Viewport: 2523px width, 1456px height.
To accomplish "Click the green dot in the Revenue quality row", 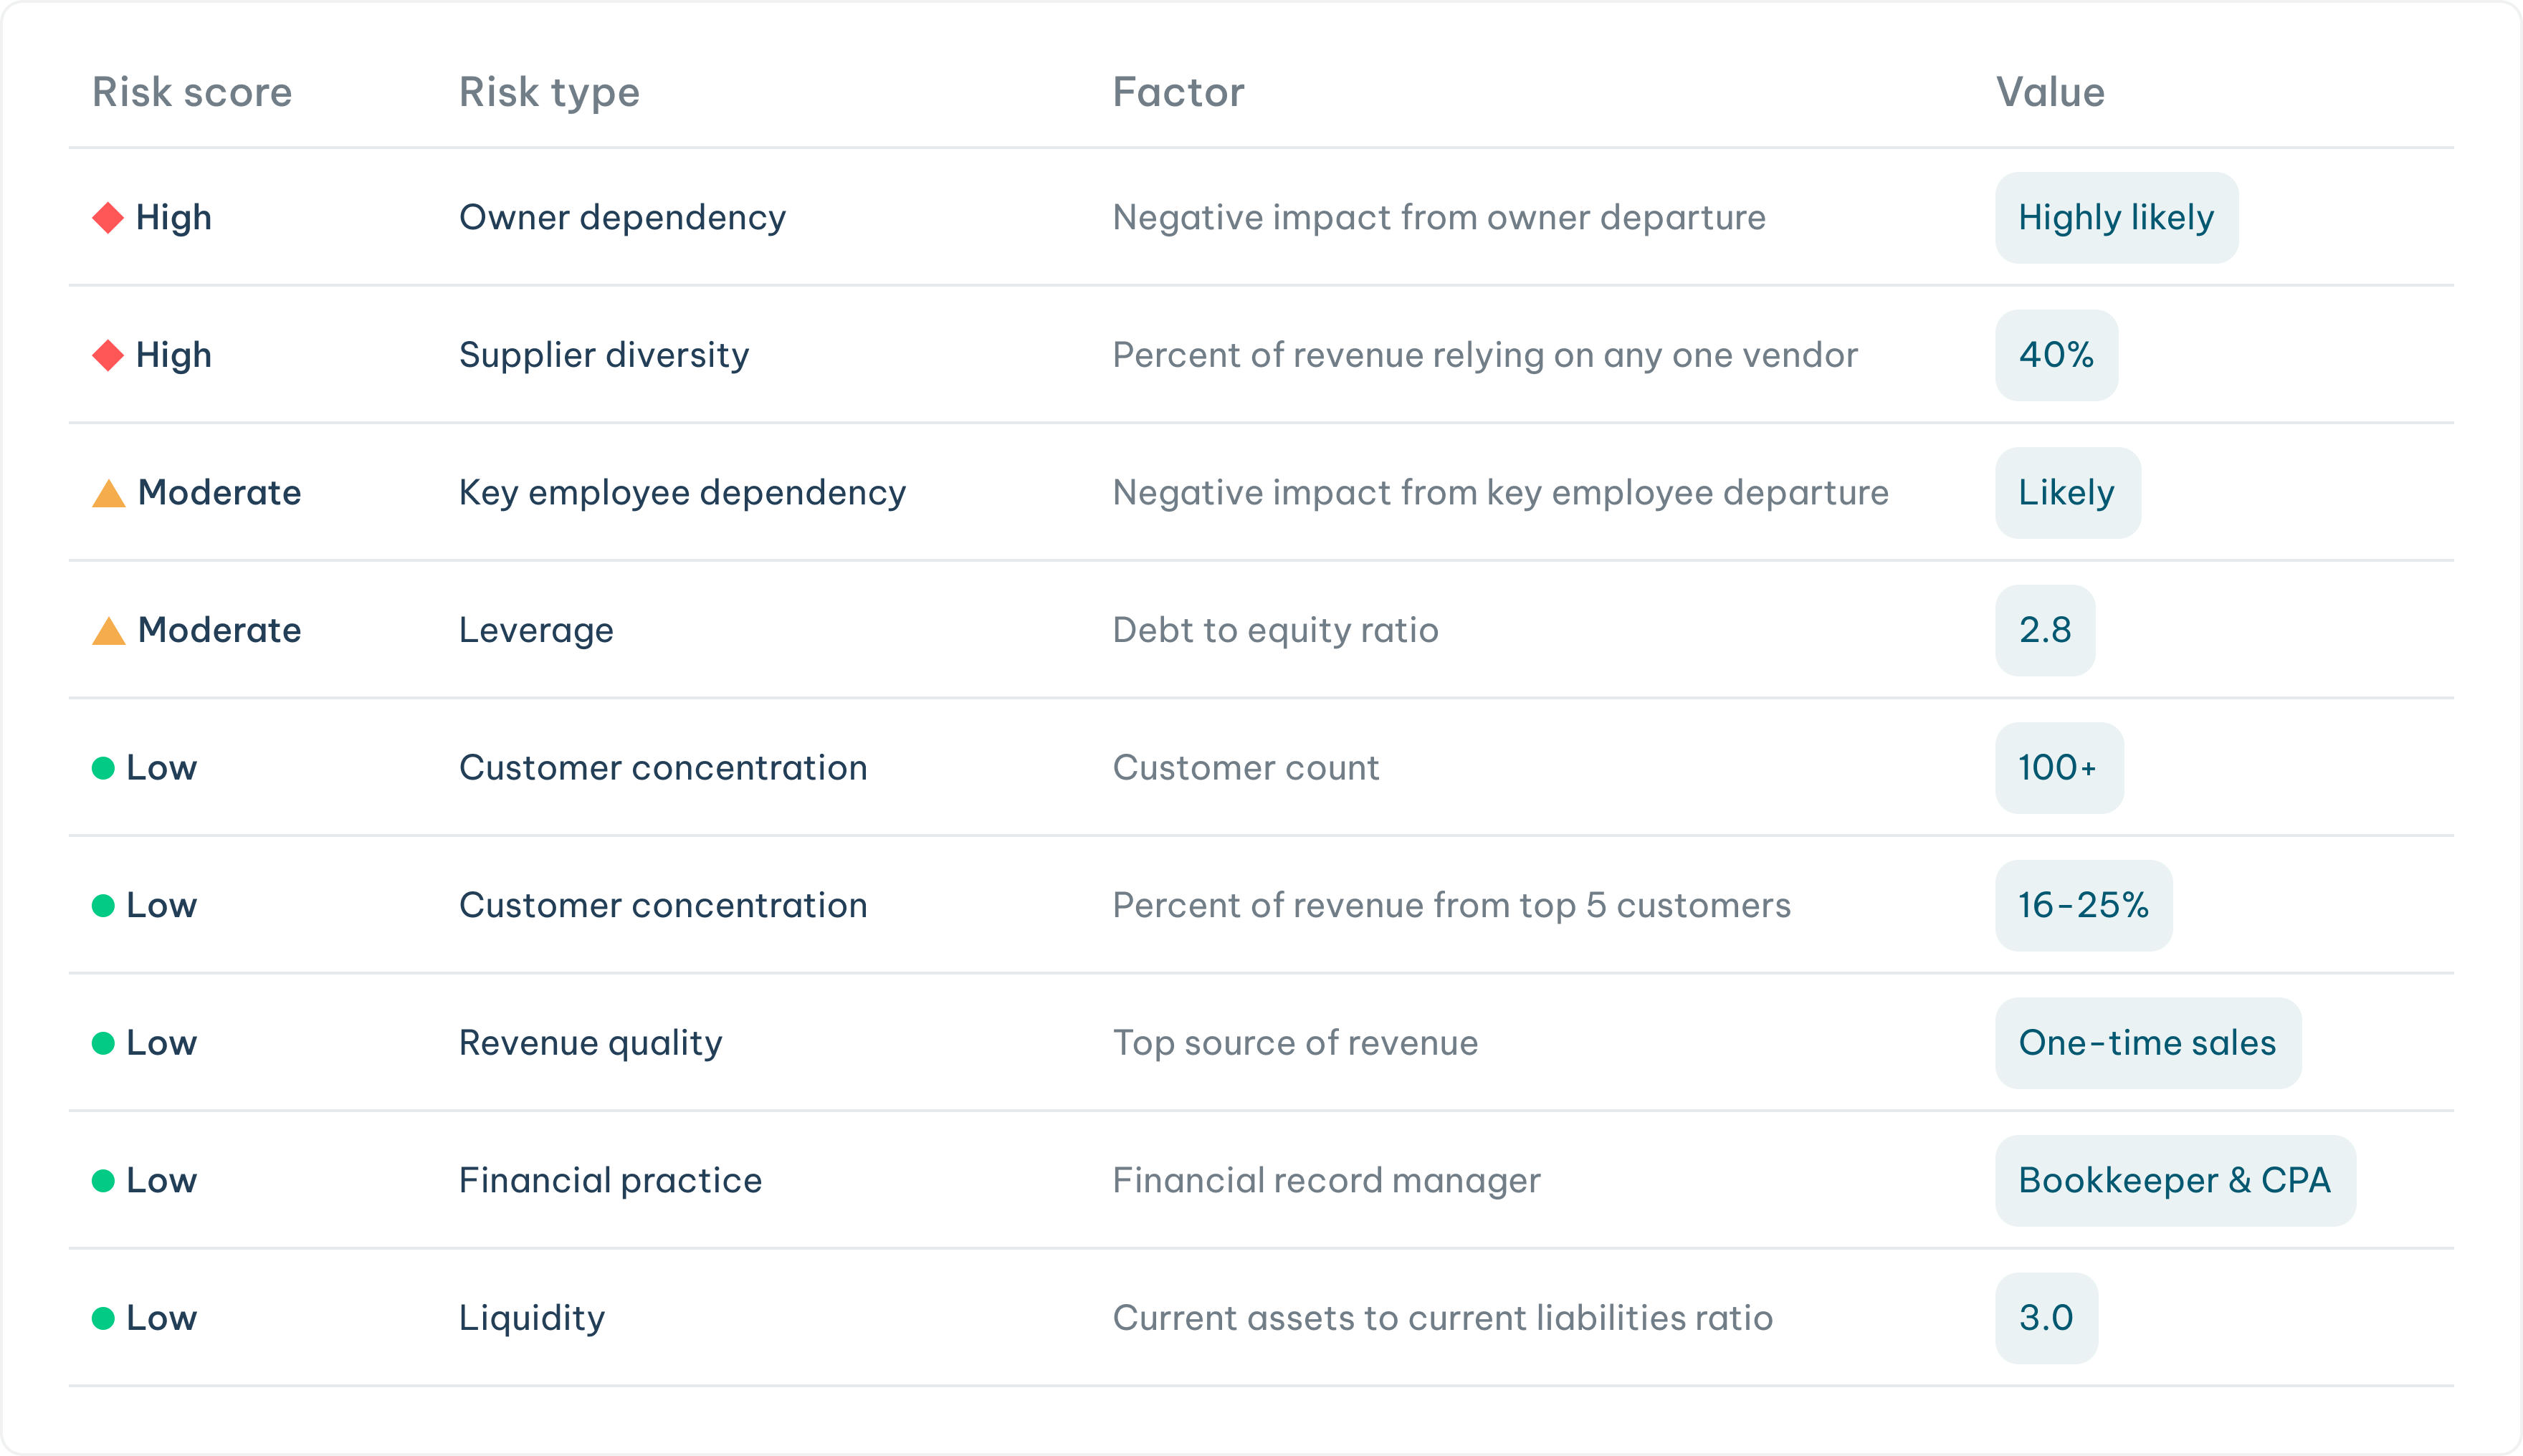I will click(103, 1043).
